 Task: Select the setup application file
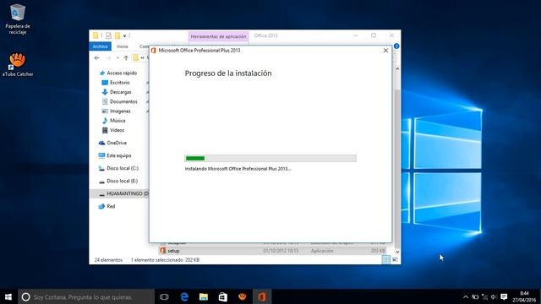(272, 251)
